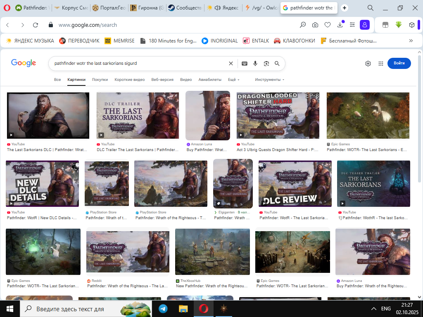Go forward in browser history

[23, 25]
